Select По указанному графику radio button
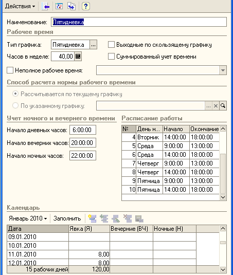 [x=15, y=105]
